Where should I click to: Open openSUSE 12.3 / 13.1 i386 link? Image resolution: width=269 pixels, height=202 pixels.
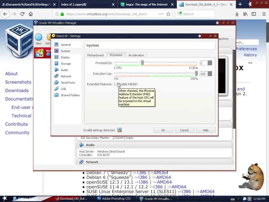[x=143, y=182]
